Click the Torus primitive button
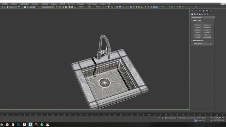Image resolution: width=226 pixels, height=127 pixels. (198, 32)
